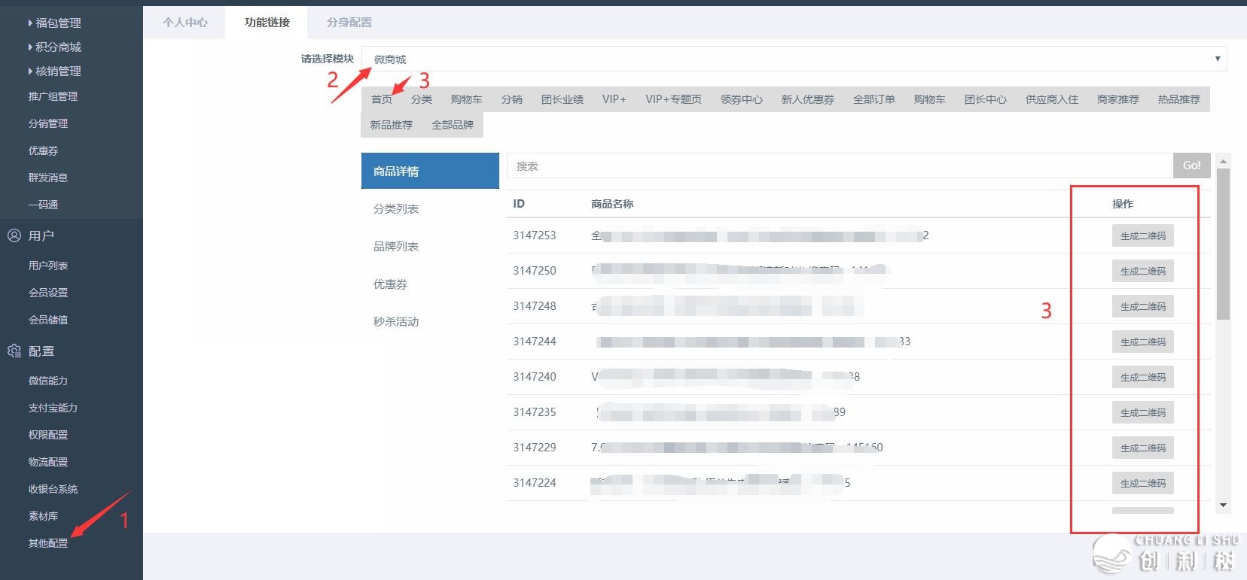Click the 用户 section user icon
Viewport: 1247px width, 580px height.
pyautogui.click(x=14, y=235)
